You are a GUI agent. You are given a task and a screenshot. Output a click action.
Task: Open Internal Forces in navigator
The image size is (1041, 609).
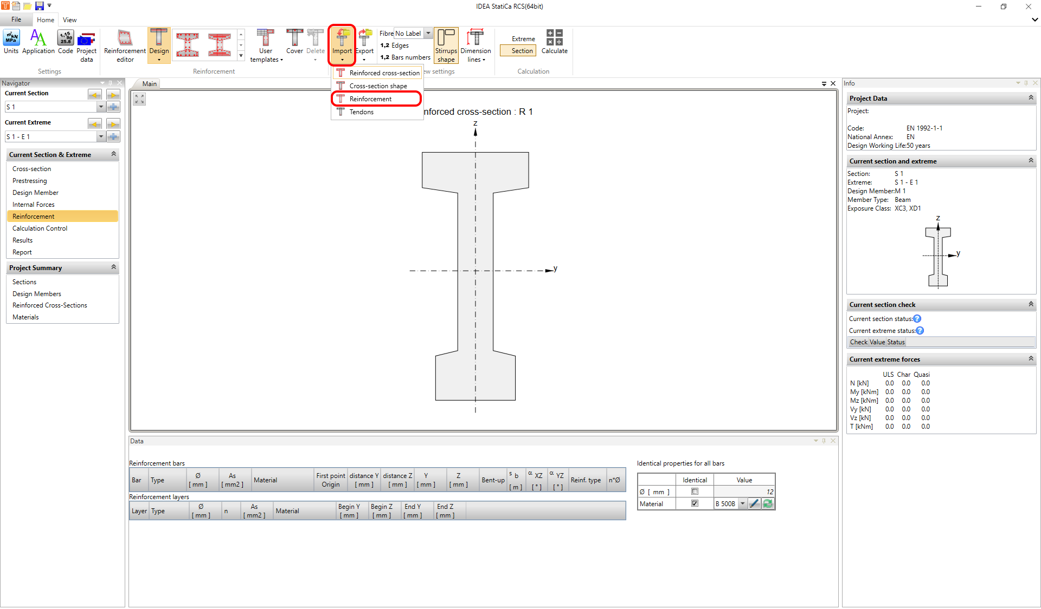[34, 205]
